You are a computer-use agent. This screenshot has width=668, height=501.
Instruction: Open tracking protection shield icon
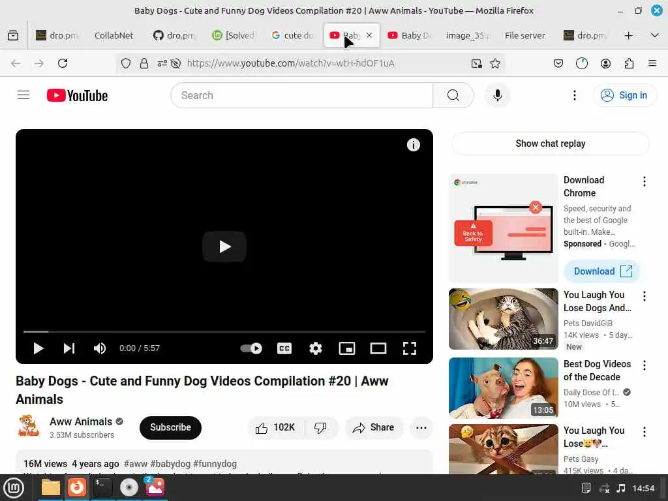[x=126, y=63]
